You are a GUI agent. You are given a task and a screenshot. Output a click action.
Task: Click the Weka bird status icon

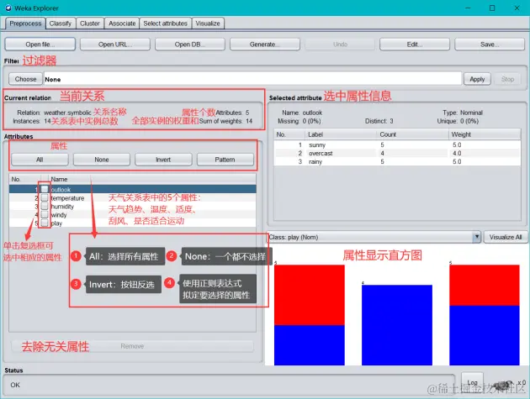click(503, 386)
